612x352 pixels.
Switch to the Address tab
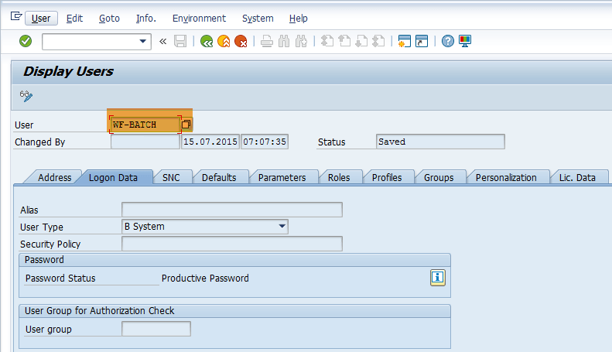pos(55,178)
